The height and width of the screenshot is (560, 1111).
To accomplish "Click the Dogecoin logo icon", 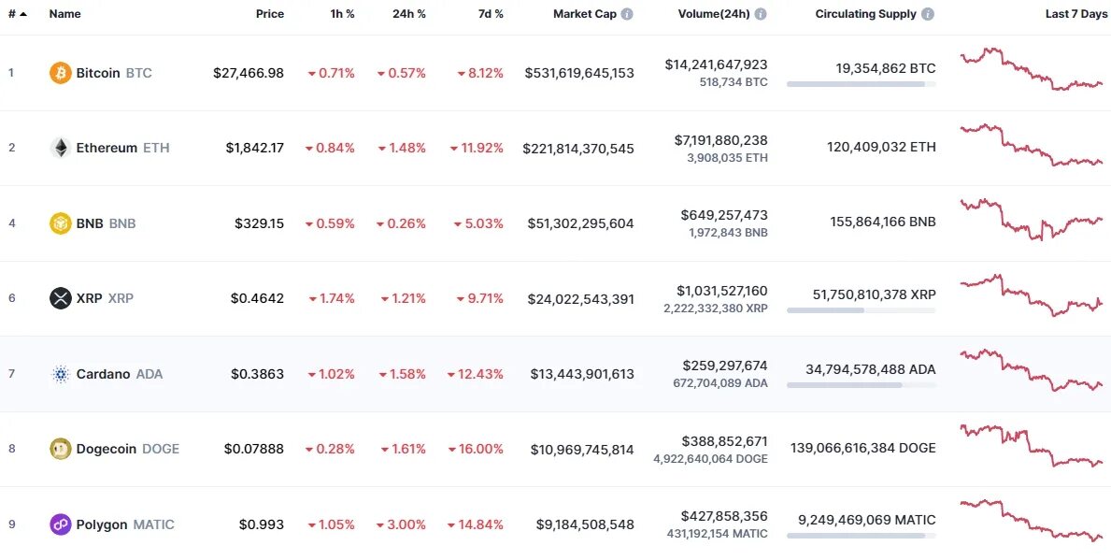I will tap(60, 449).
